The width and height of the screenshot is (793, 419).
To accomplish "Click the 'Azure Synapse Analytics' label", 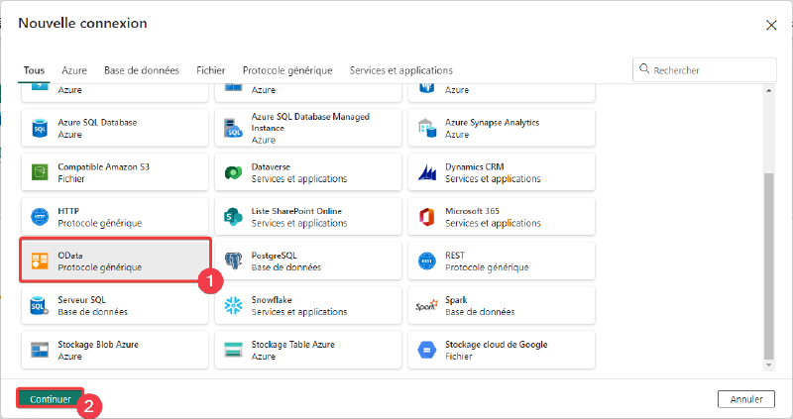I will click(492, 122).
